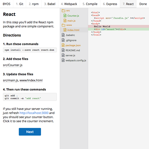Open the www/index.html link in directions
The height and width of the screenshot is (149, 149).
coord(31,80)
